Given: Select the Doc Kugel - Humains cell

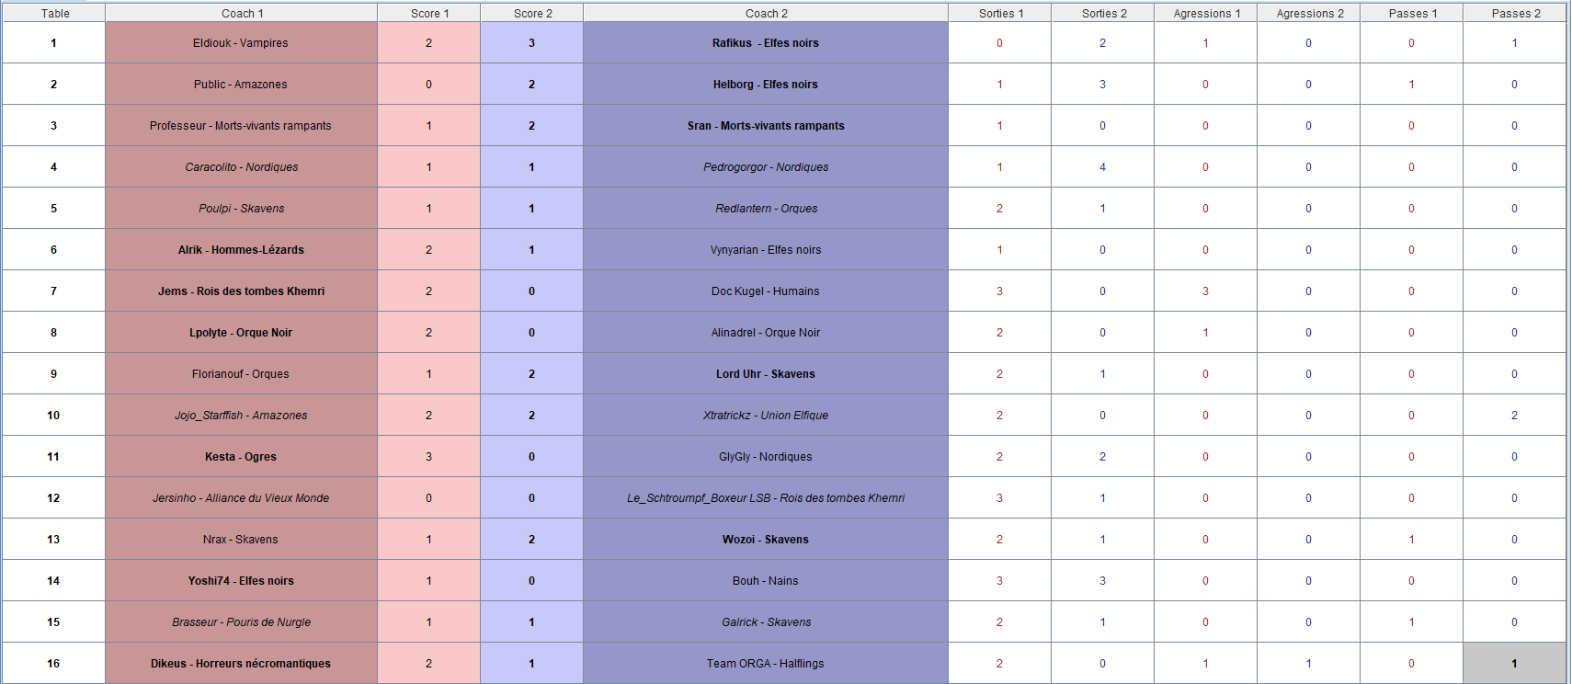Looking at the screenshot, I should coord(766,291).
